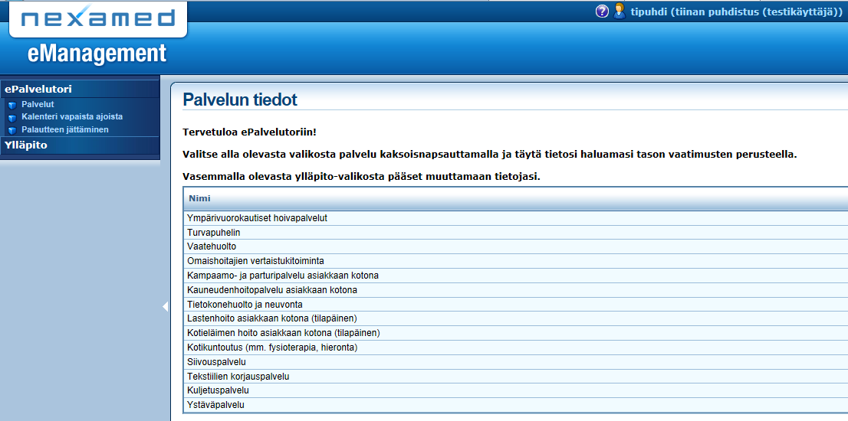The height and width of the screenshot is (421, 848).
Task: Click the eManagement title text
Action: 97,54
